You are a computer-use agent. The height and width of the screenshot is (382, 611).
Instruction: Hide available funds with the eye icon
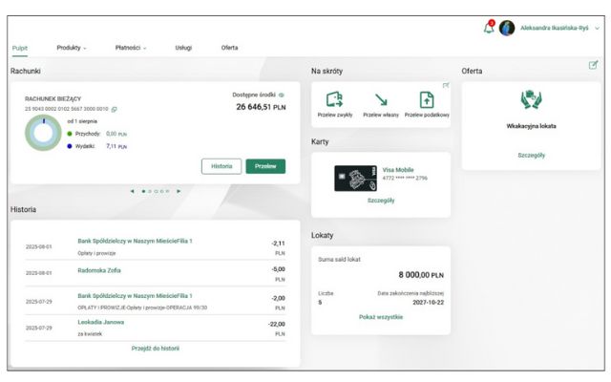pos(282,95)
